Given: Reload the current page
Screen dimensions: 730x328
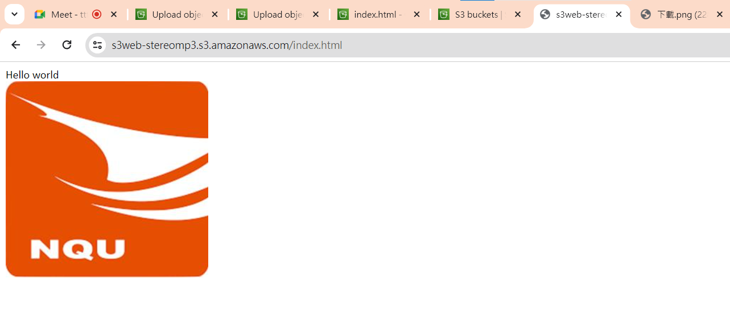Looking at the screenshot, I should tap(67, 45).
